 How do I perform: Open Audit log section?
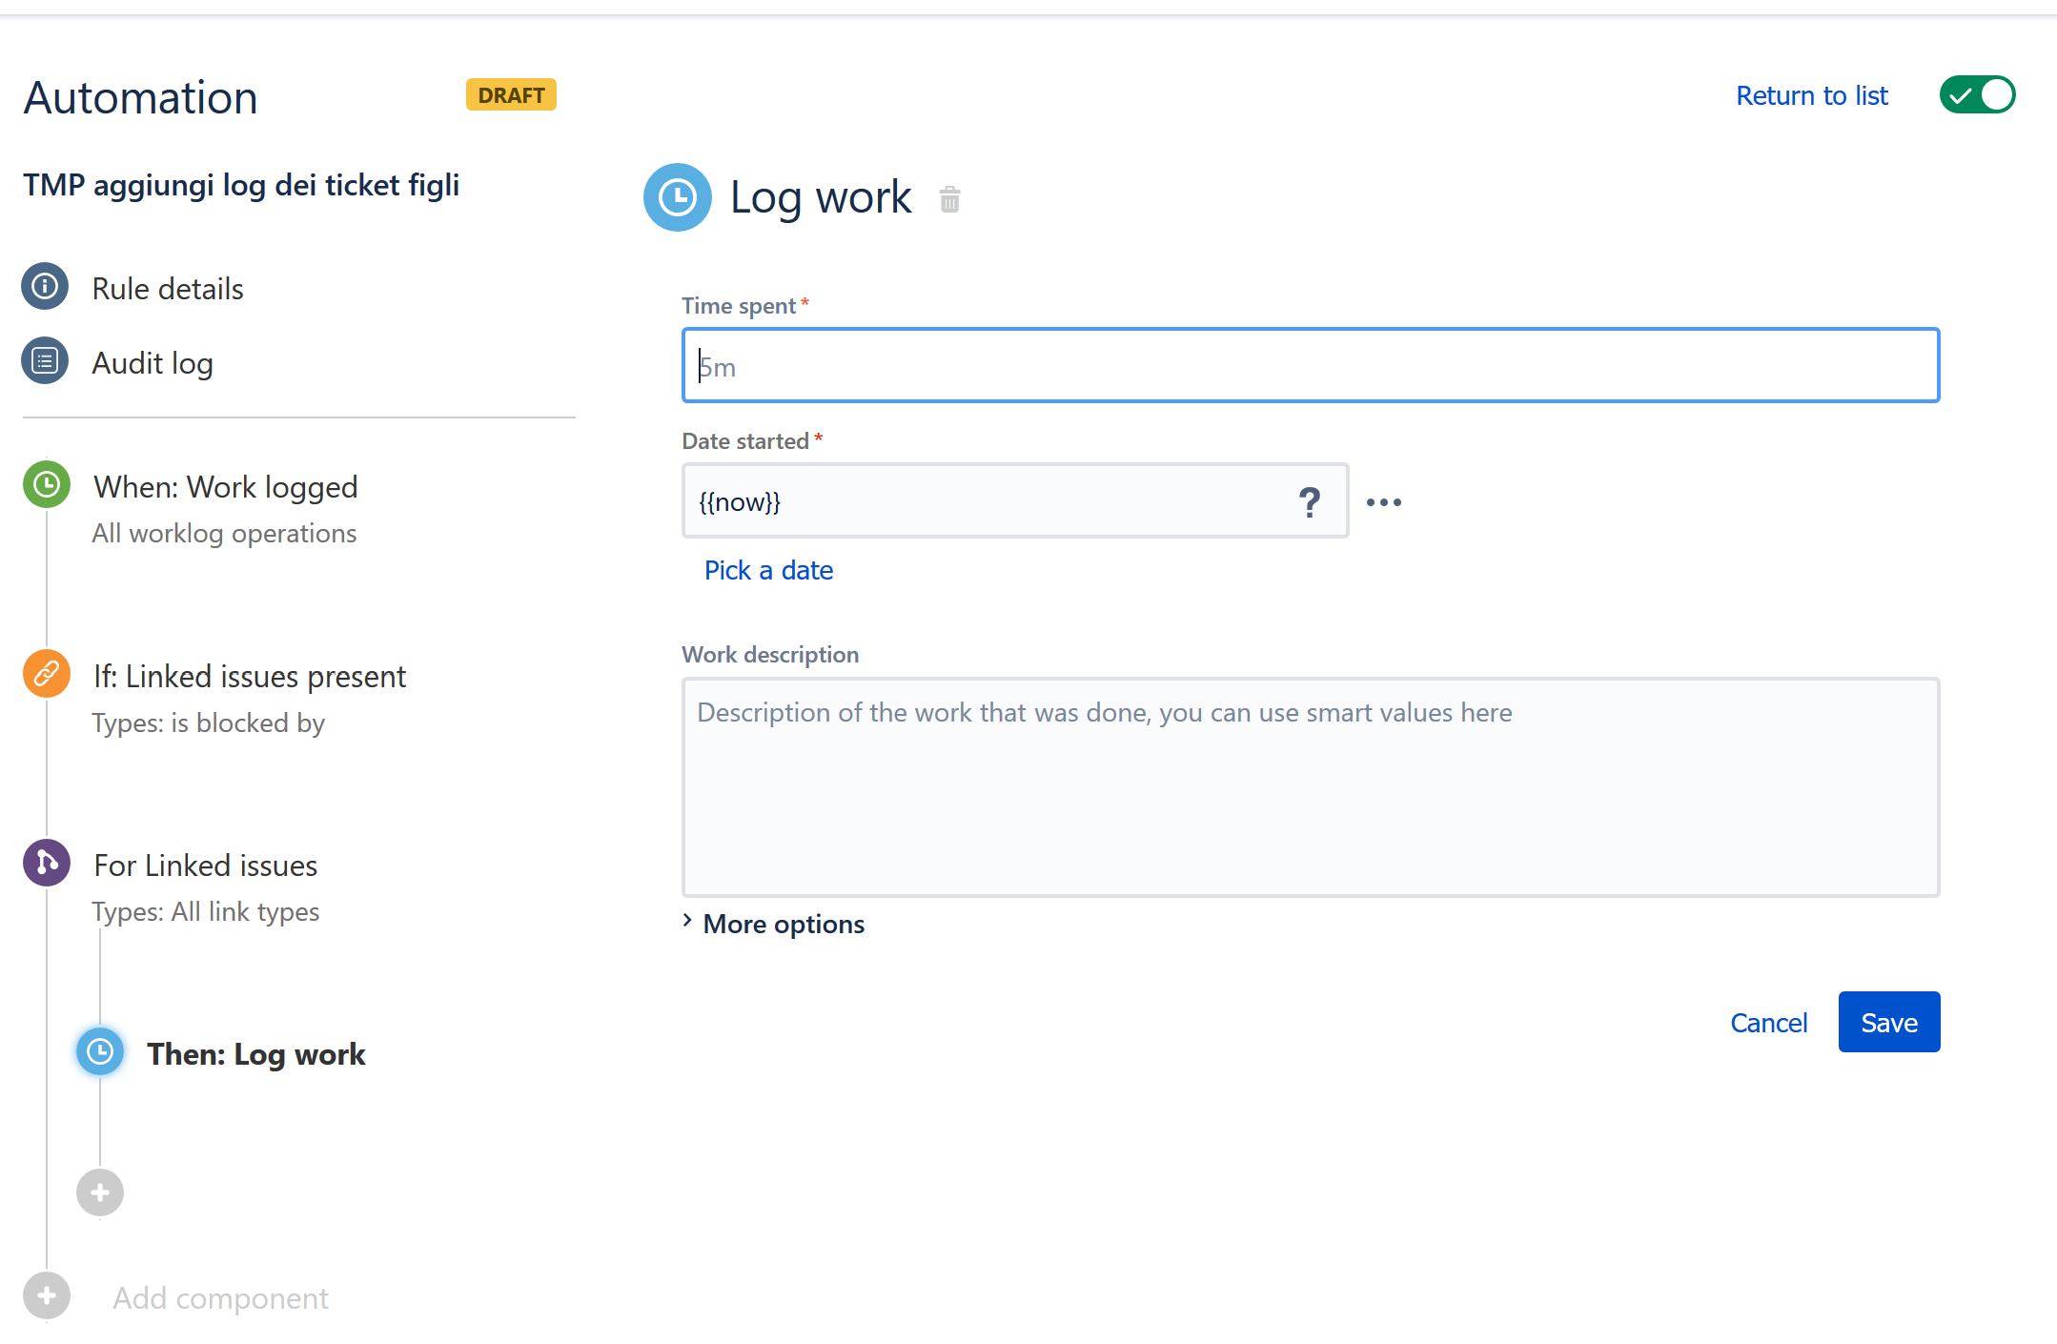[153, 362]
